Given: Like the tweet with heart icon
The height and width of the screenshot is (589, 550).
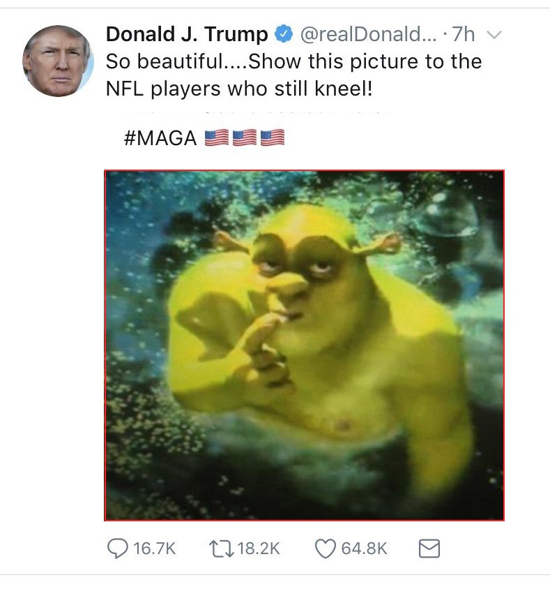Looking at the screenshot, I should point(325,549).
